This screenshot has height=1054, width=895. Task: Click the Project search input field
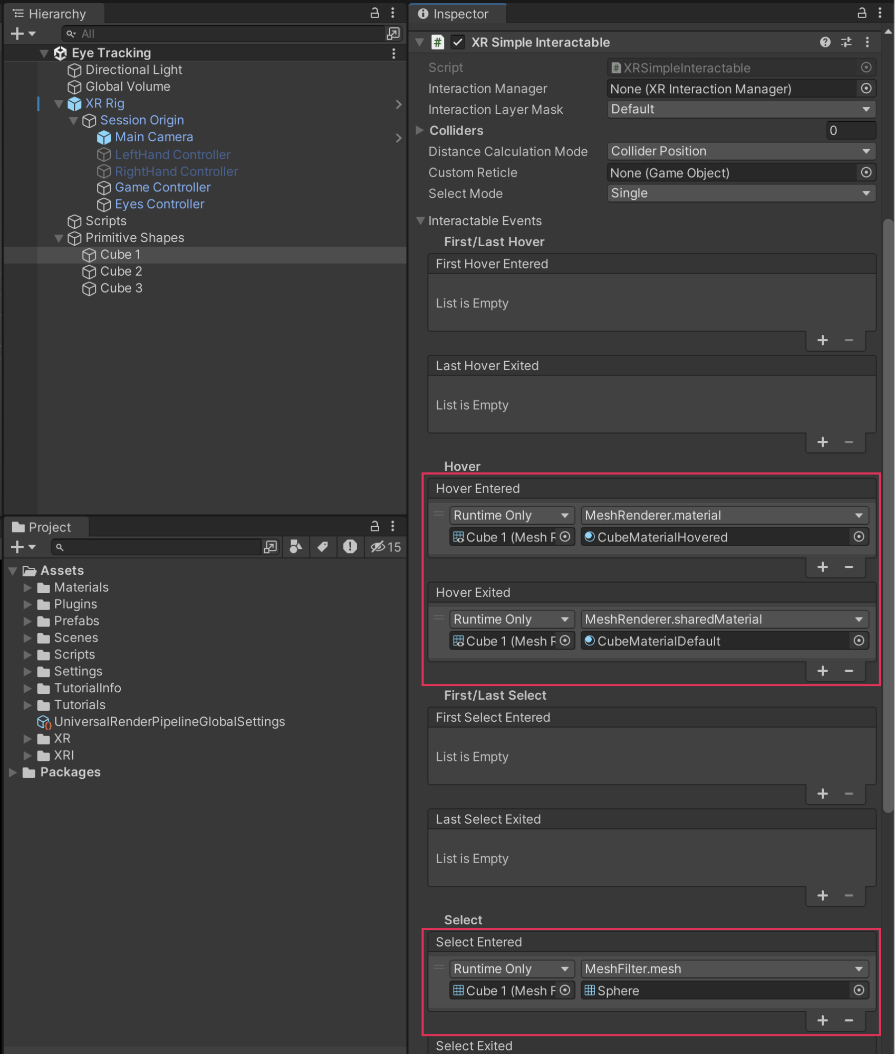tap(158, 547)
